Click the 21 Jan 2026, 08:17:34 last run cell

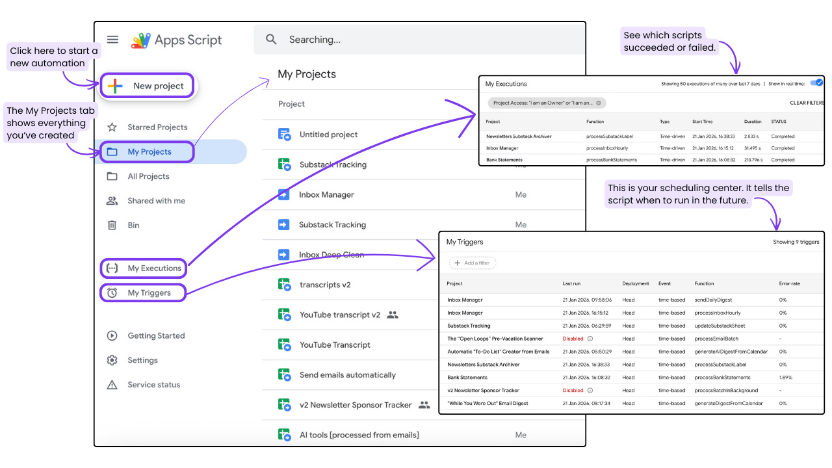click(x=588, y=404)
